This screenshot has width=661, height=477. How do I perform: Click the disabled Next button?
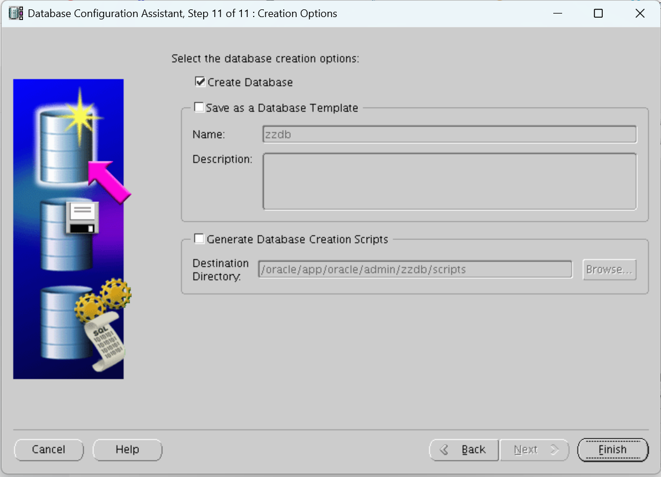point(534,449)
